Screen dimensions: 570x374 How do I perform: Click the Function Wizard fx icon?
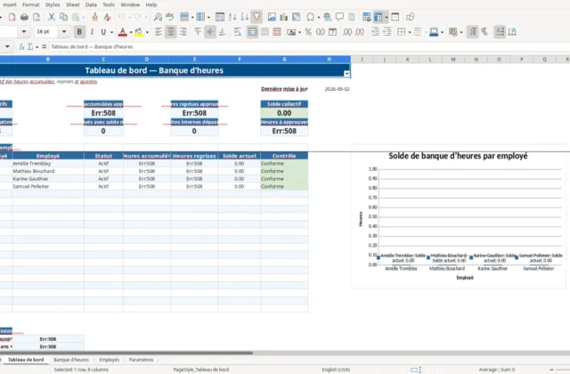pyautogui.click(x=21, y=46)
